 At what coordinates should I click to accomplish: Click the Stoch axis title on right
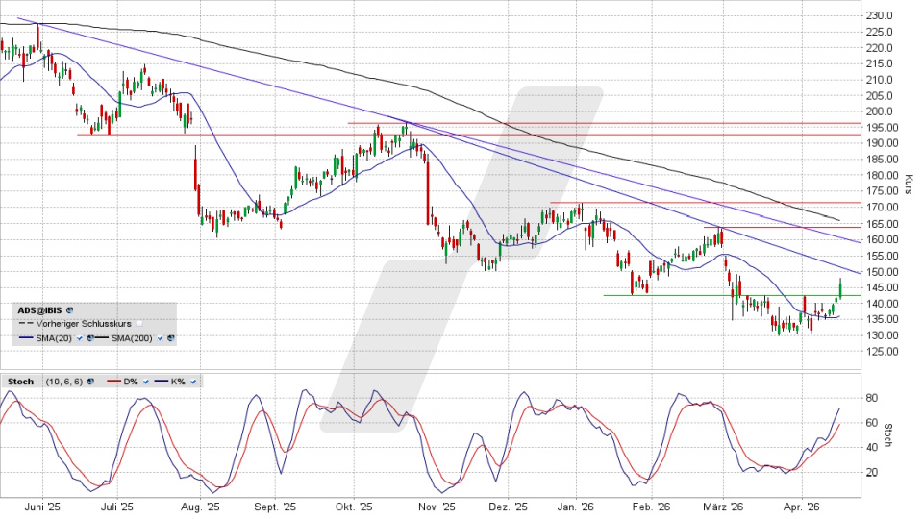click(888, 434)
